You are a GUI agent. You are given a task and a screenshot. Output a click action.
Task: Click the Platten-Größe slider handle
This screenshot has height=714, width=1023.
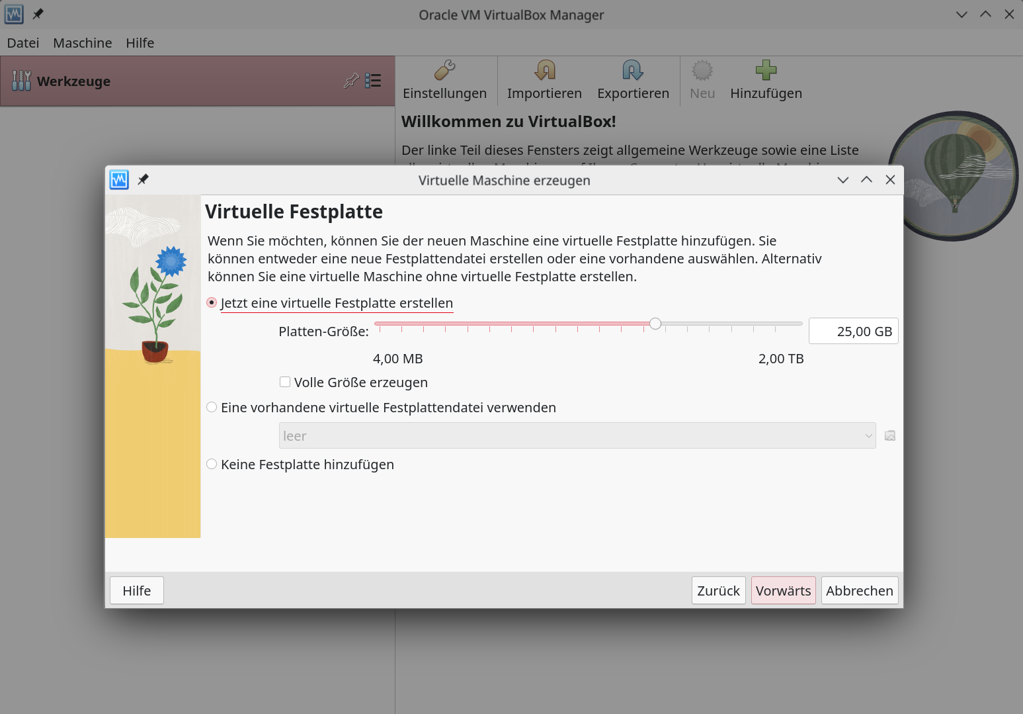(x=655, y=324)
